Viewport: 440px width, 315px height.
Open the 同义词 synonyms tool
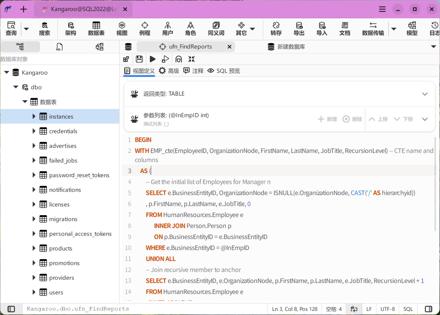pyautogui.click(x=216, y=29)
